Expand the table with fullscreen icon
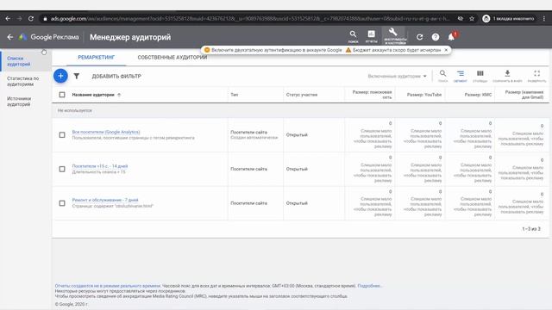 click(x=536, y=76)
